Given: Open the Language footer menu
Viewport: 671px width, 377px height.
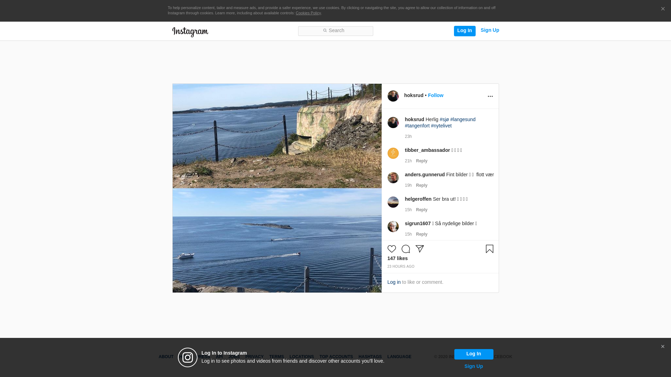Looking at the screenshot, I should click(399, 357).
